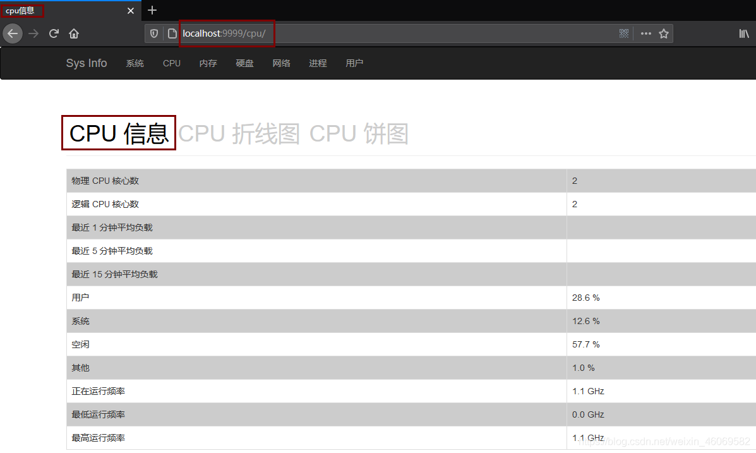Switch to CPU 折线图 view
The width and height of the screenshot is (756, 453).
(x=239, y=134)
